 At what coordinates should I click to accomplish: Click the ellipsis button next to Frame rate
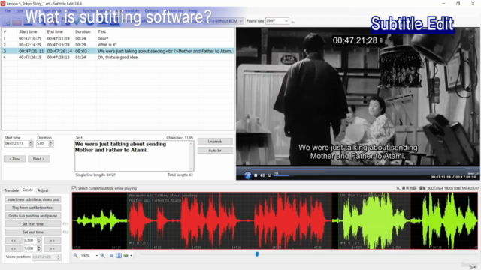[292, 21]
